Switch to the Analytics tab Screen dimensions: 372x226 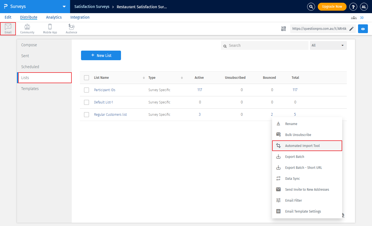(x=54, y=17)
